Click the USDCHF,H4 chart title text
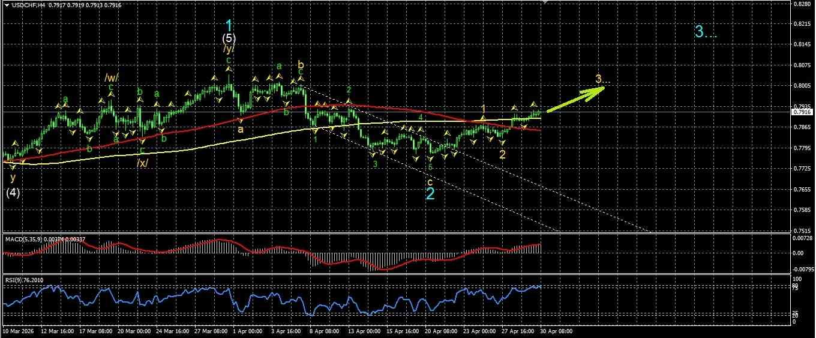This screenshot has height=338, width=816. (x=28, y=5)
